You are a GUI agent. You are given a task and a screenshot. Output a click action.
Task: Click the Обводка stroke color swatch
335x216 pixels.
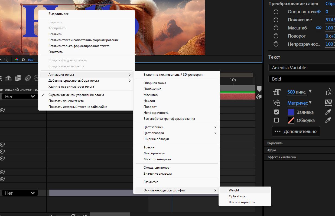coord(291,120)
